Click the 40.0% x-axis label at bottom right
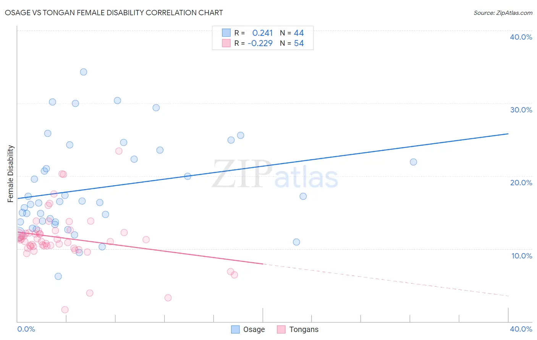 [521, 329]
